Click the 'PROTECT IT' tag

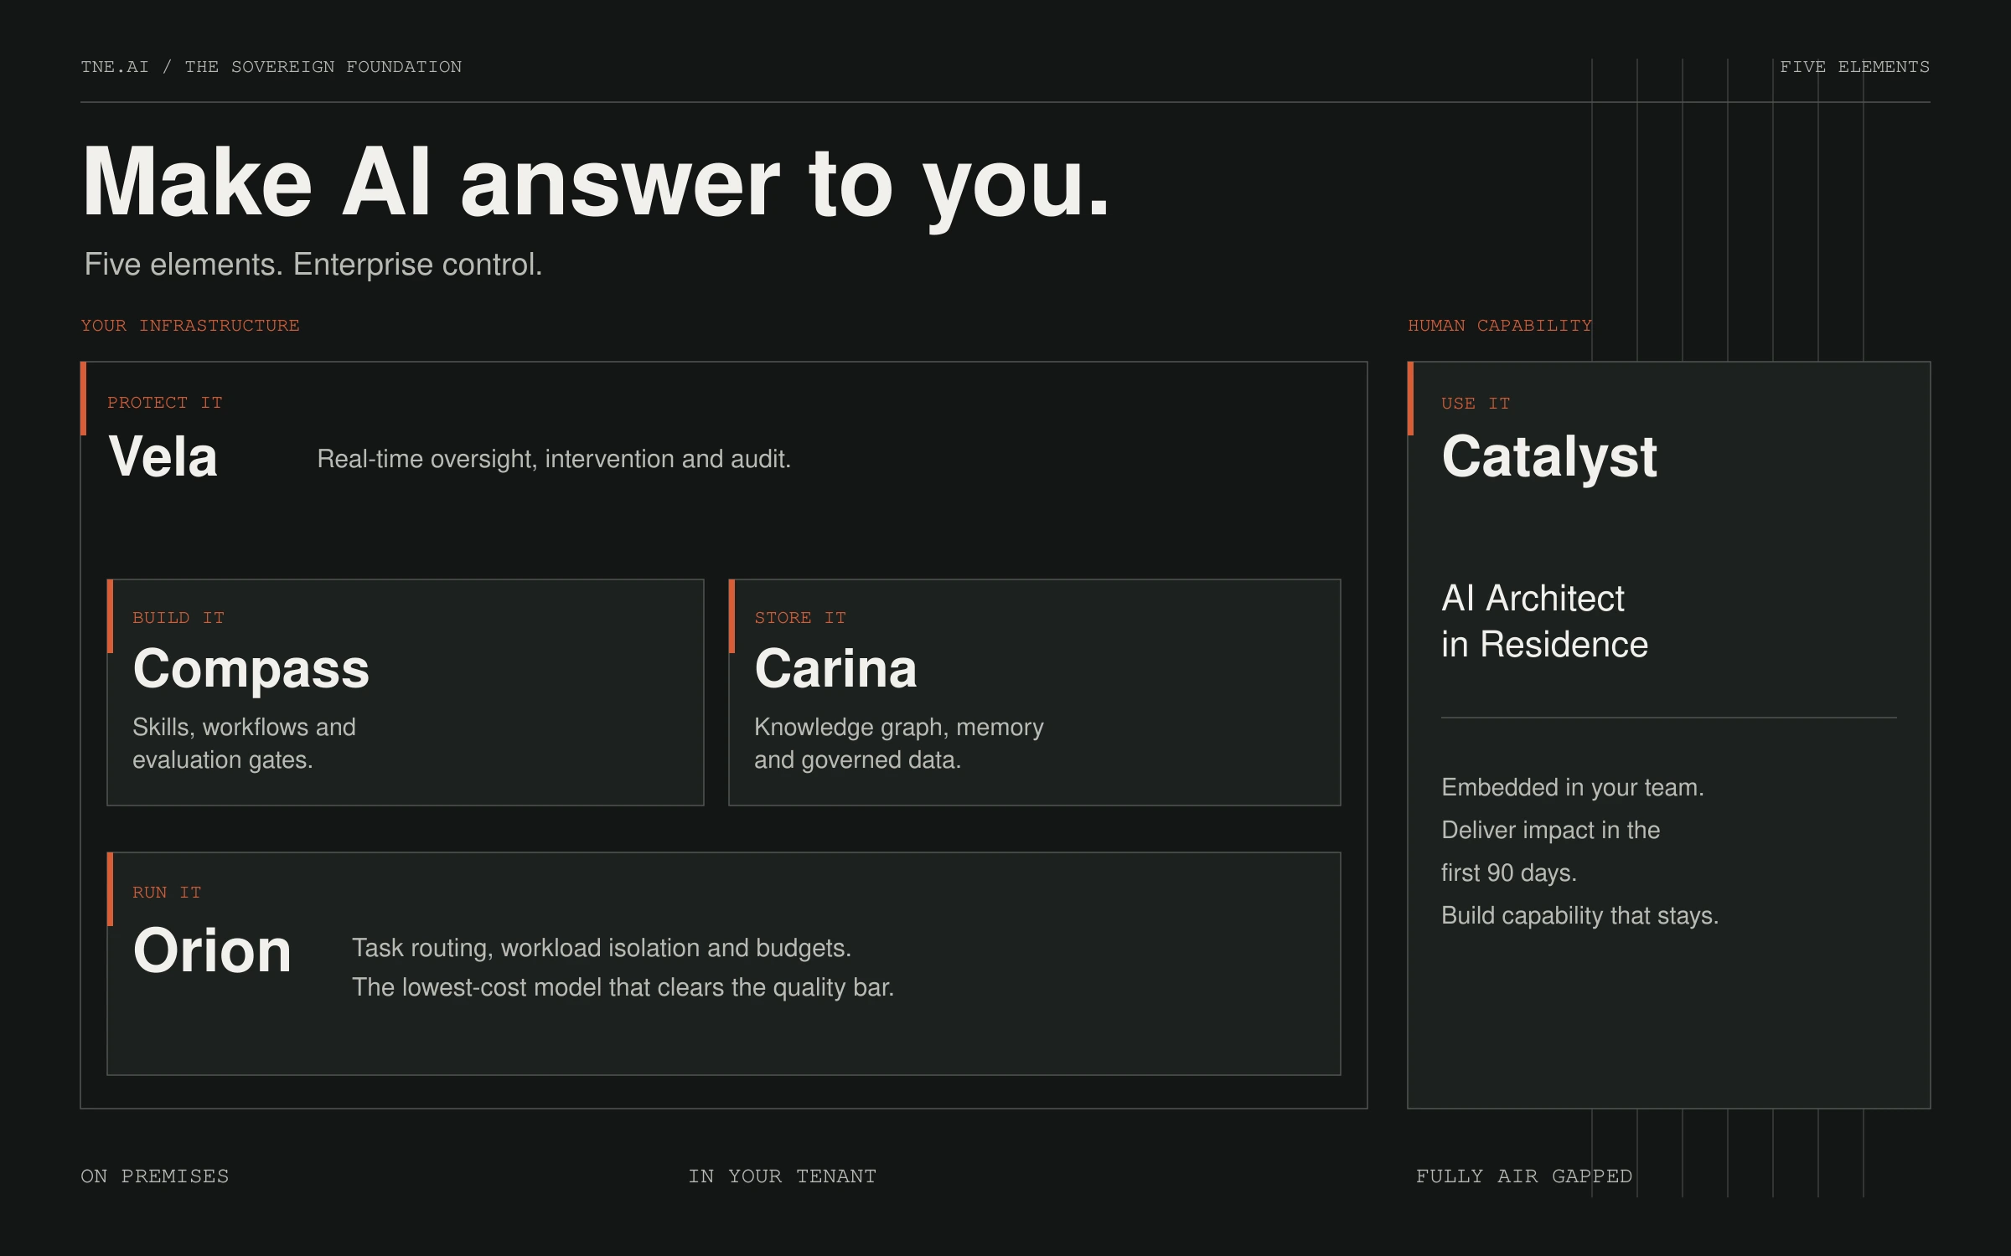click(x=165, y=403)
